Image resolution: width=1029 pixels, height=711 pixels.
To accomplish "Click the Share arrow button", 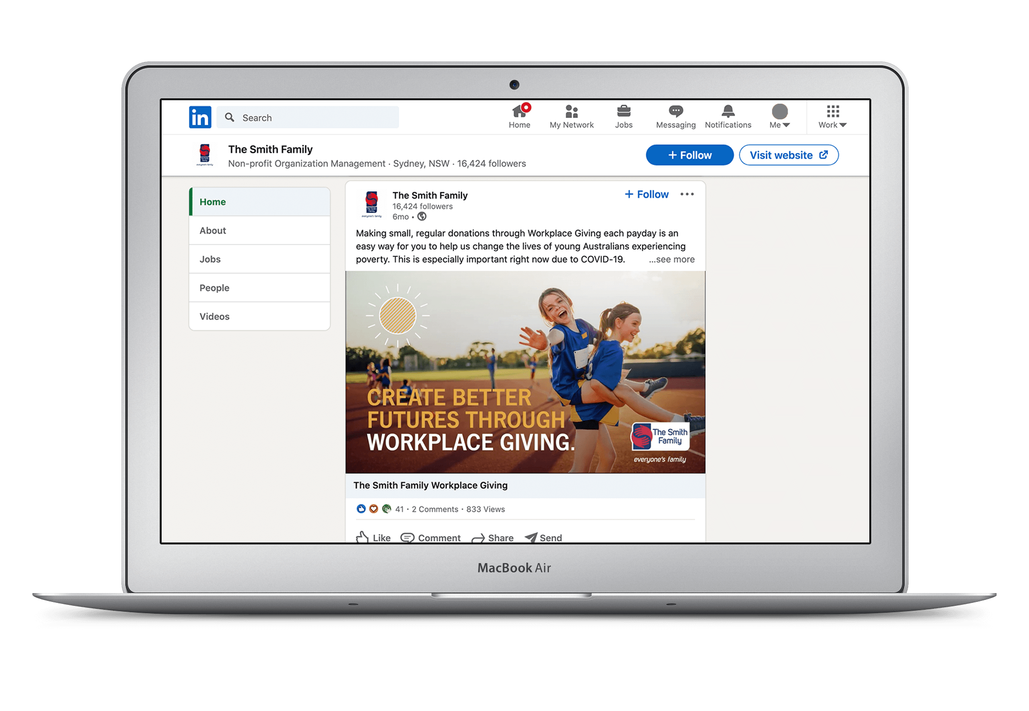I will click(492, 538).
